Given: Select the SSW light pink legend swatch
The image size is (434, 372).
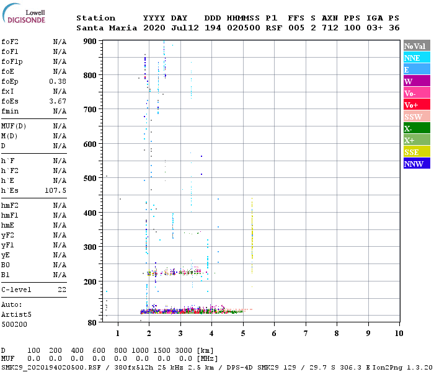Looking at the screenshot, I should 417,117.
